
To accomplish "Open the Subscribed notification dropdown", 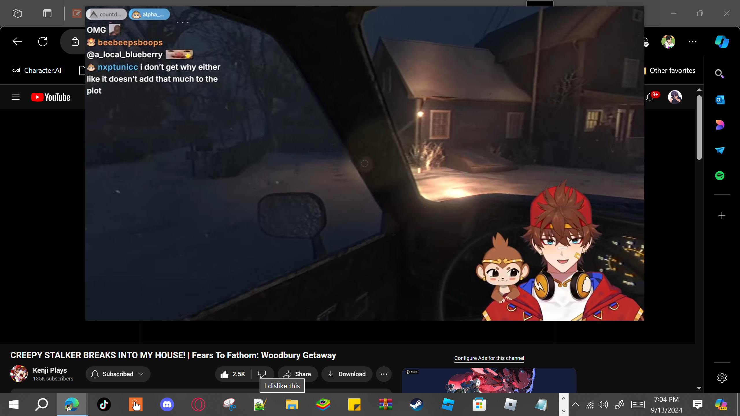I will 118,374.
